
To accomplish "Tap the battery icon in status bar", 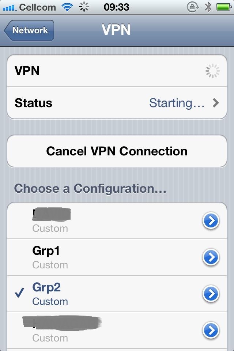I will pyautogui.click(x=224, y=7).
